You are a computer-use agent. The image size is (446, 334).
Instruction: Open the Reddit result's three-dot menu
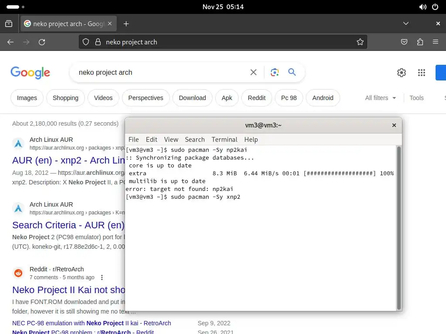[102, 277]
